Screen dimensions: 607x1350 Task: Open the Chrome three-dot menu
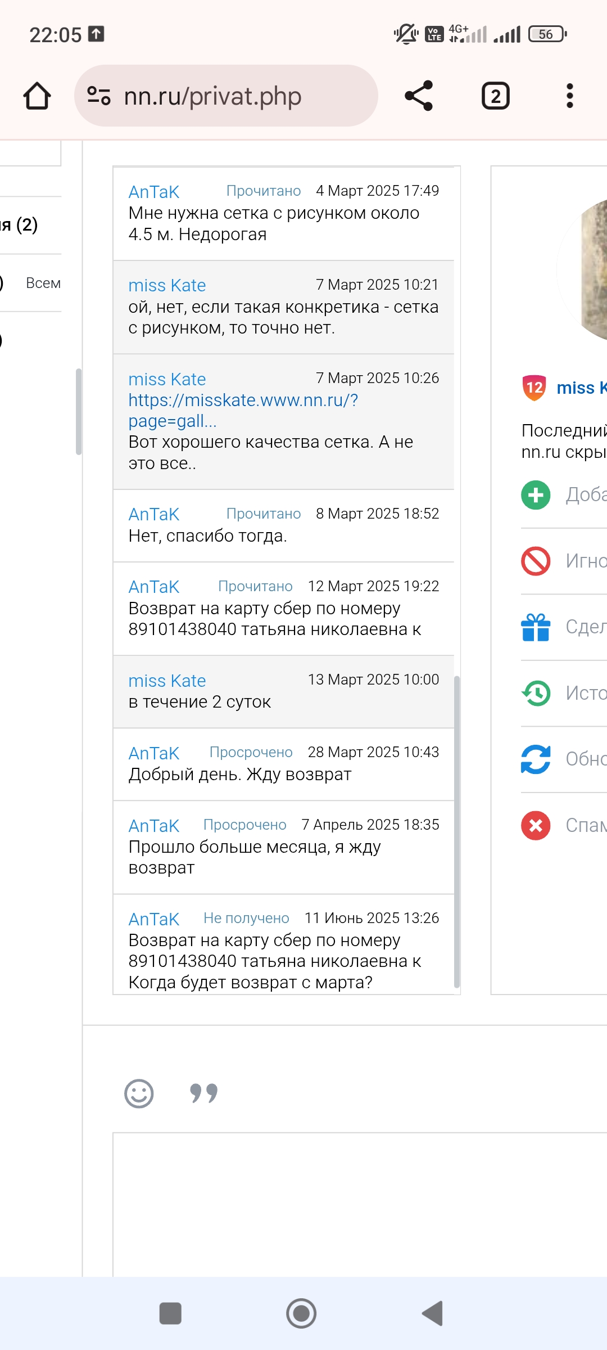569,96
